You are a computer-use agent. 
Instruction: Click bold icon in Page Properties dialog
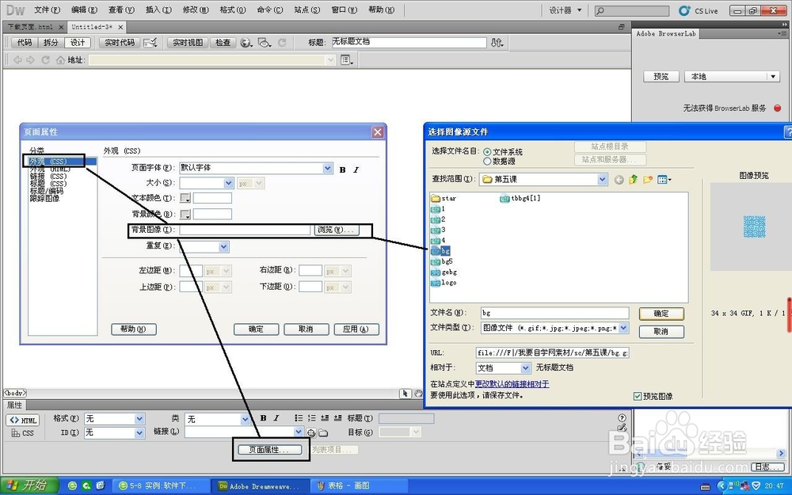[342, 169]
